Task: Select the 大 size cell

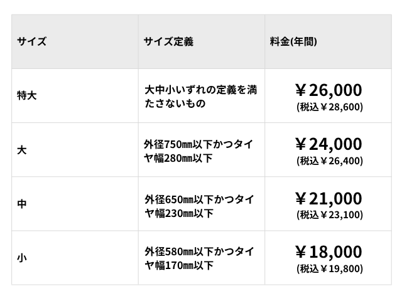Action: click(22, 150)
